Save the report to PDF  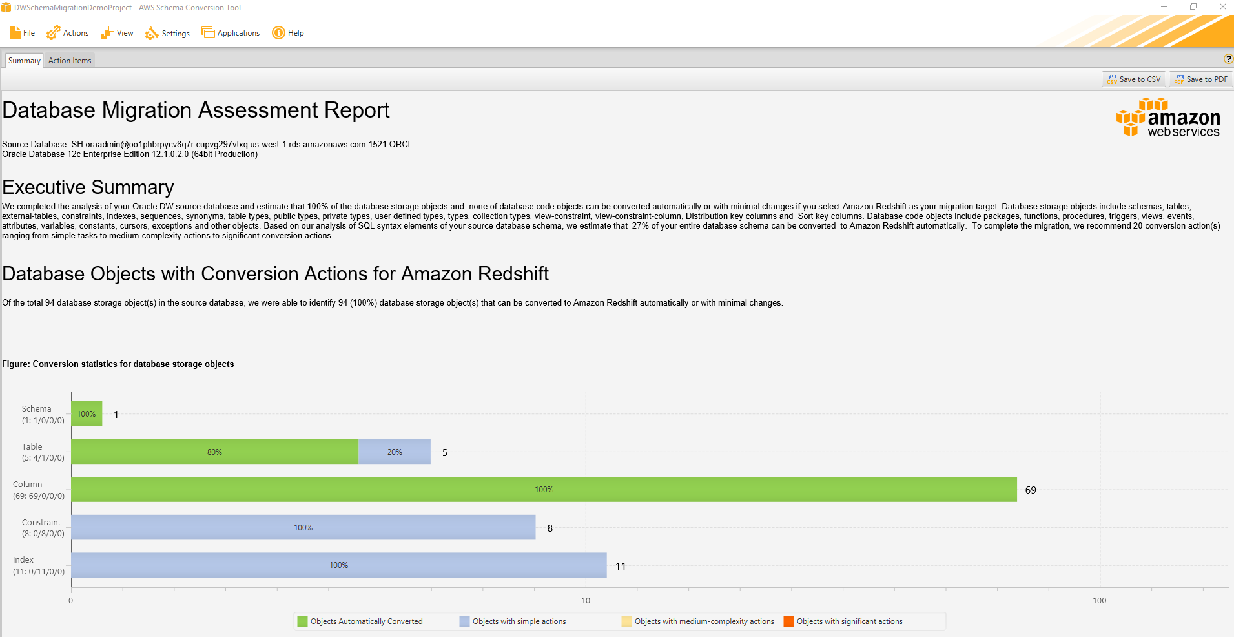tap(1201, 79)
